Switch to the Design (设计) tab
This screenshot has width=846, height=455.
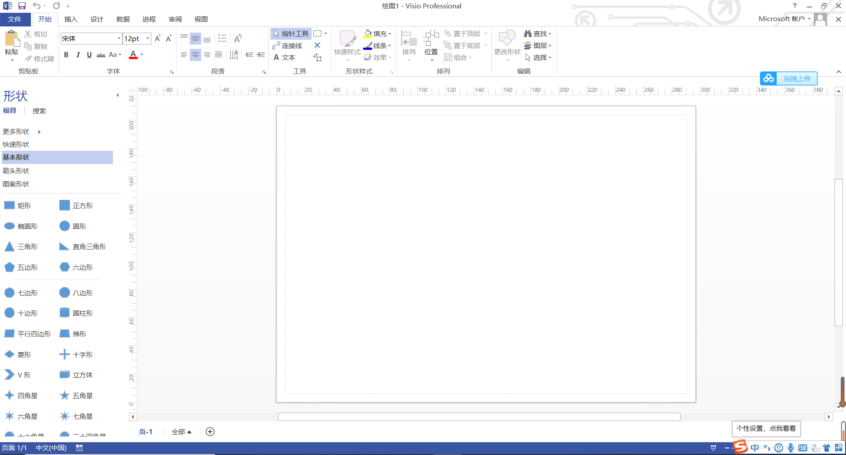[x=97, y=19]
